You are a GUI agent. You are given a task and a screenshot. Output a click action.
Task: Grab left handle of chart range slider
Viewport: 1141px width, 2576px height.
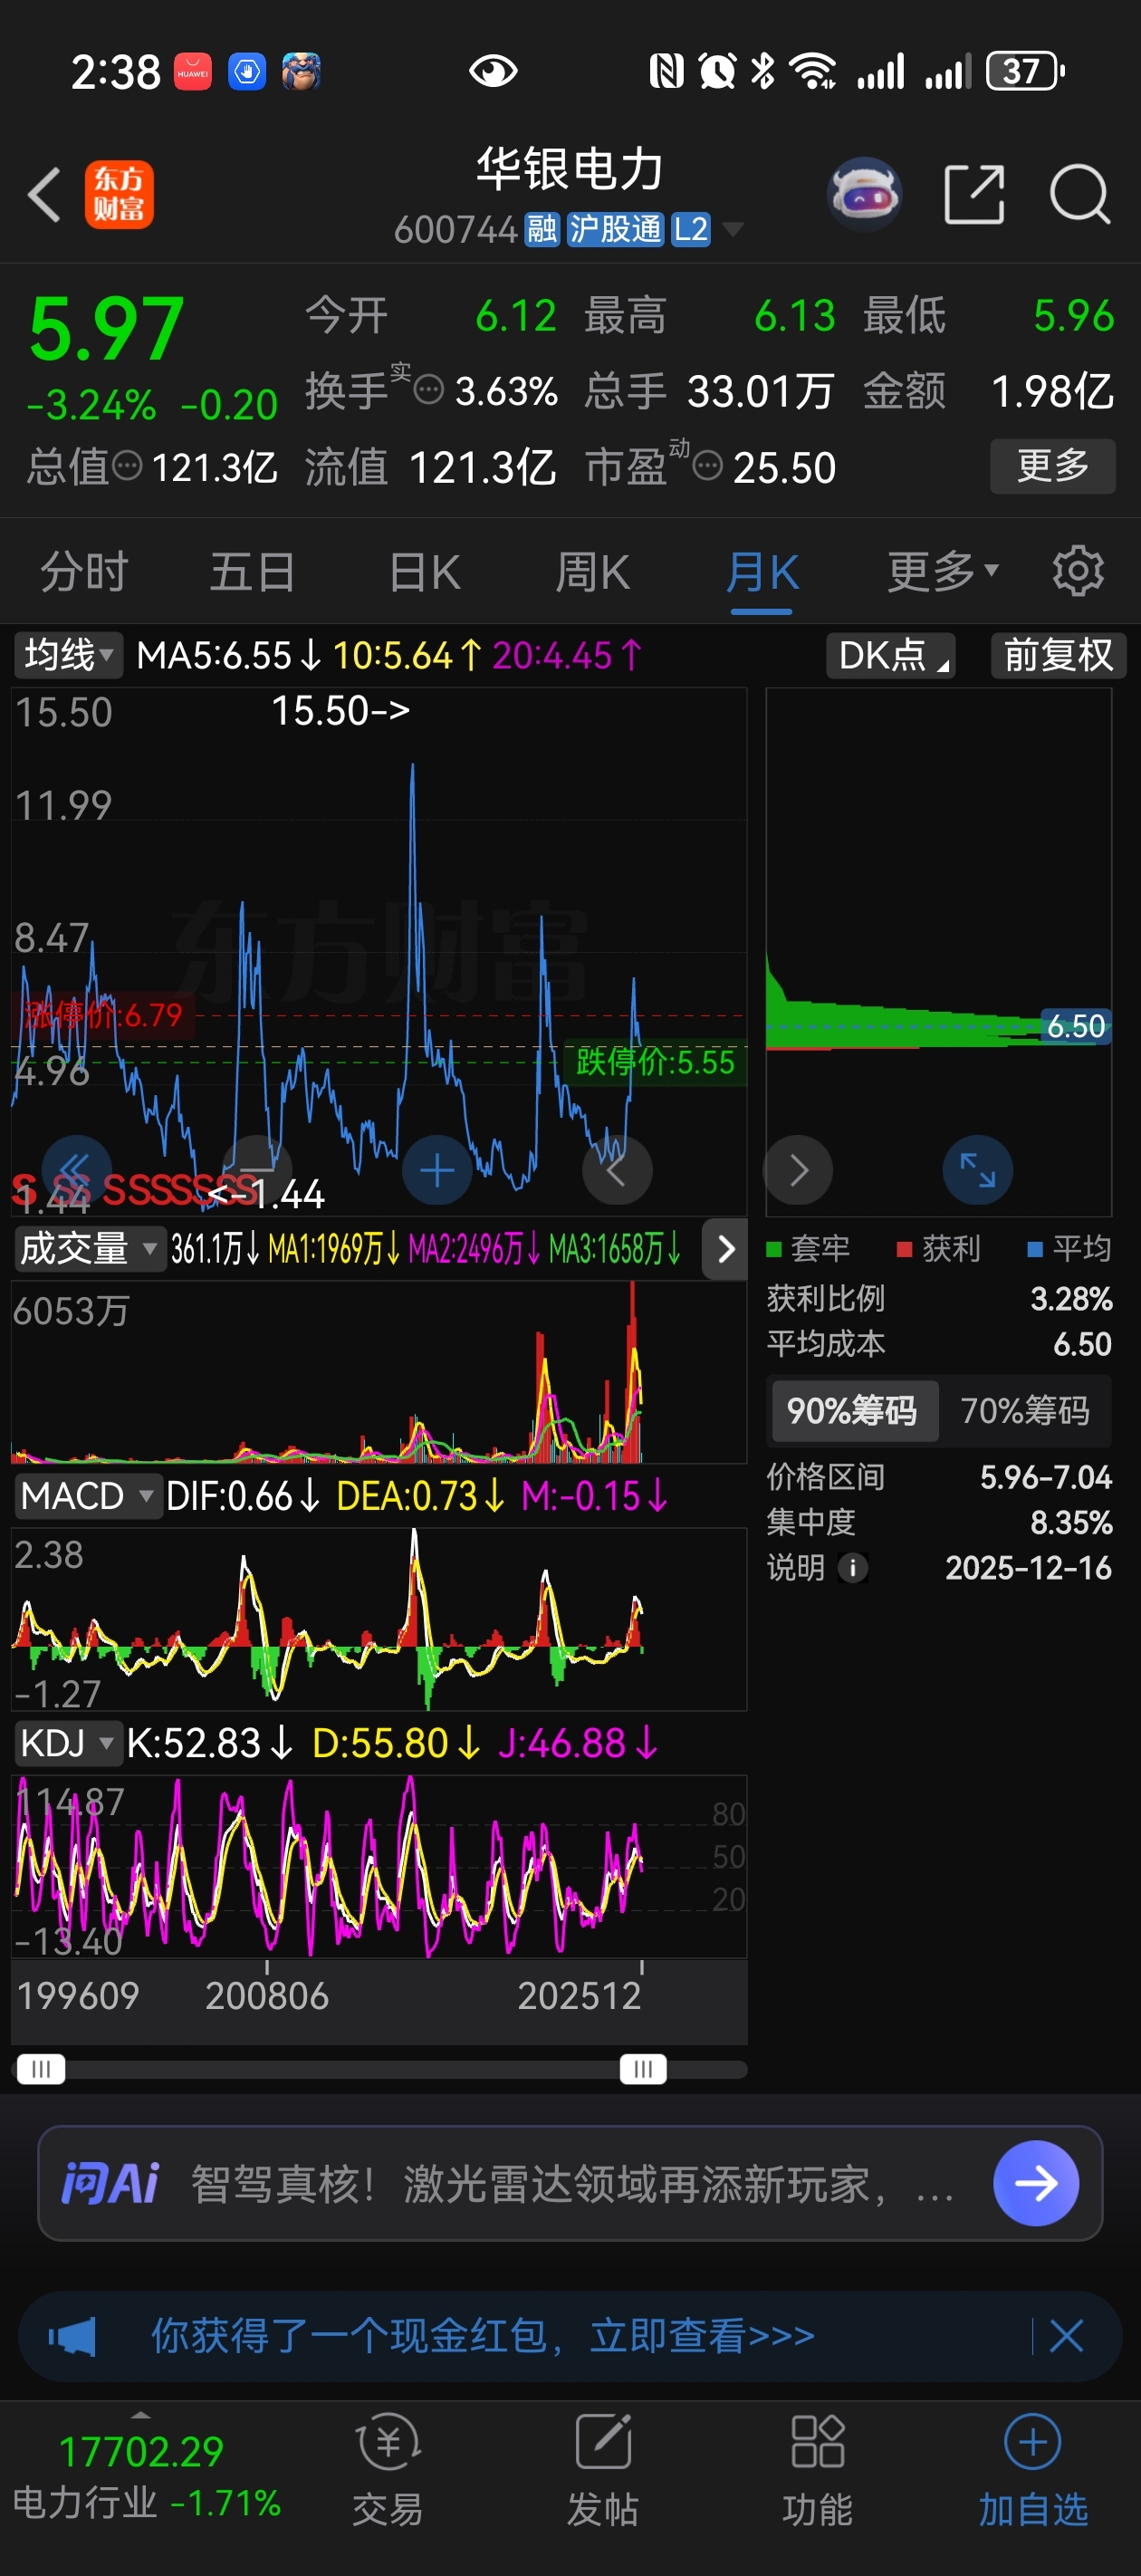click(x=41, y=2069)
